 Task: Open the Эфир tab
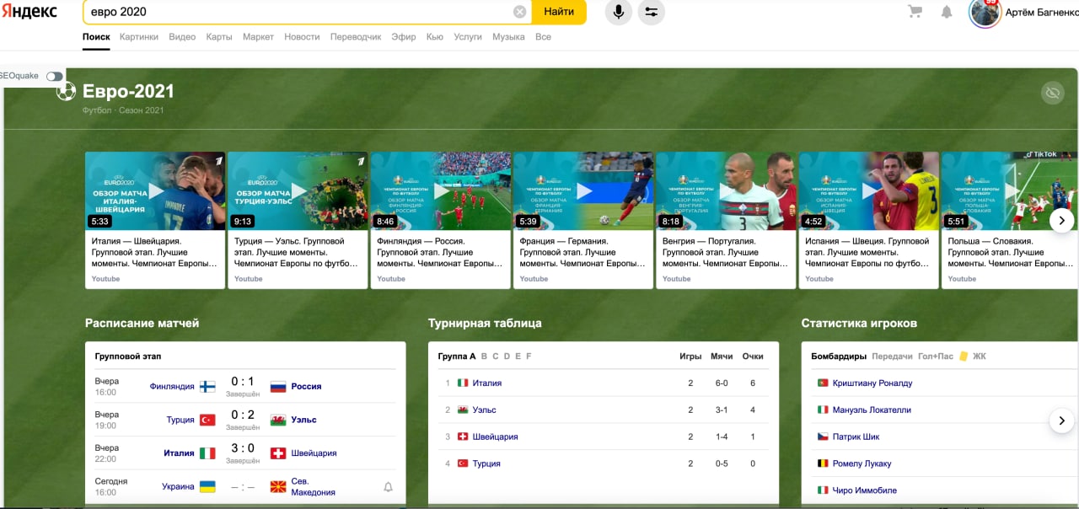click(404, 37)
